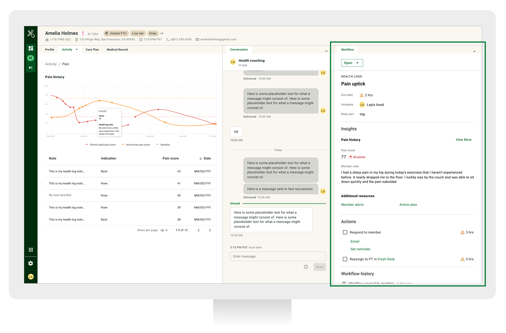The image size is (506, 333).
Task: Click View More for Pain history
Action: click(x=464, y=140)
